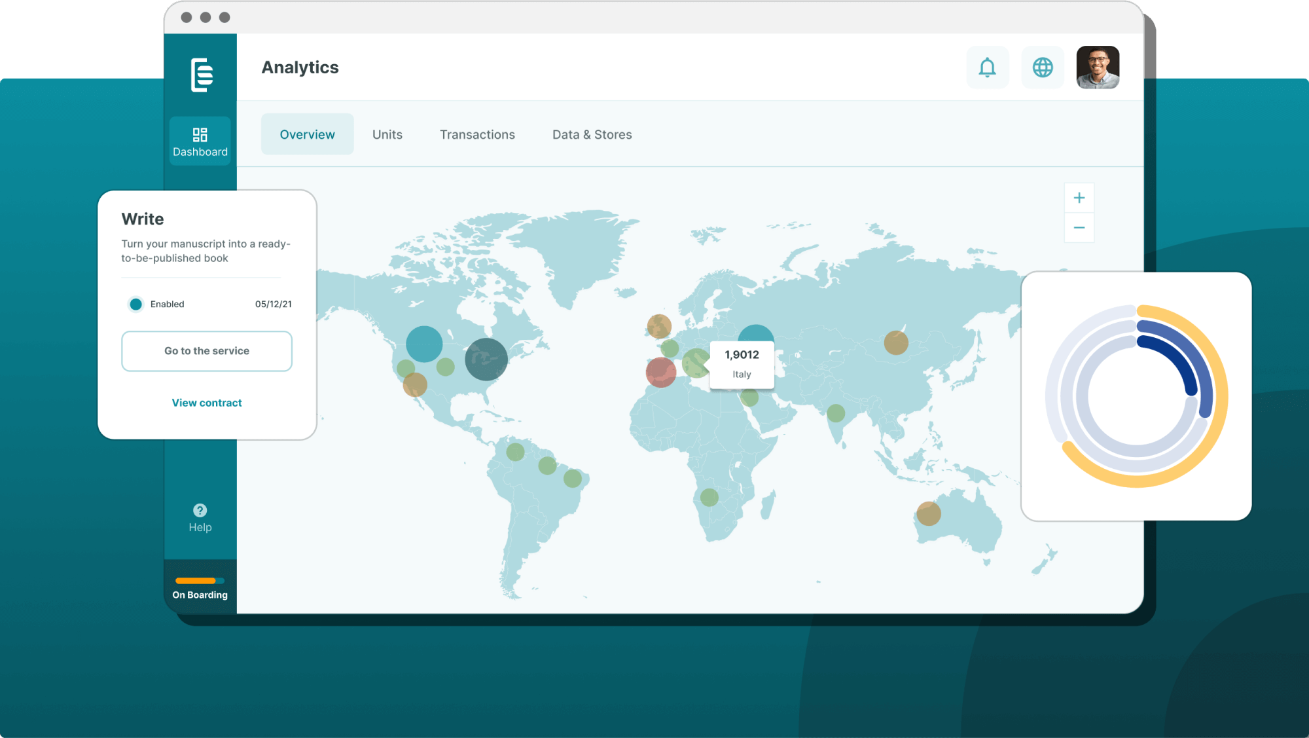Click the zoom in plus button on map
Image resolution: width=1309 pixels, height=738 pixels.
[x=1080, y=198]
